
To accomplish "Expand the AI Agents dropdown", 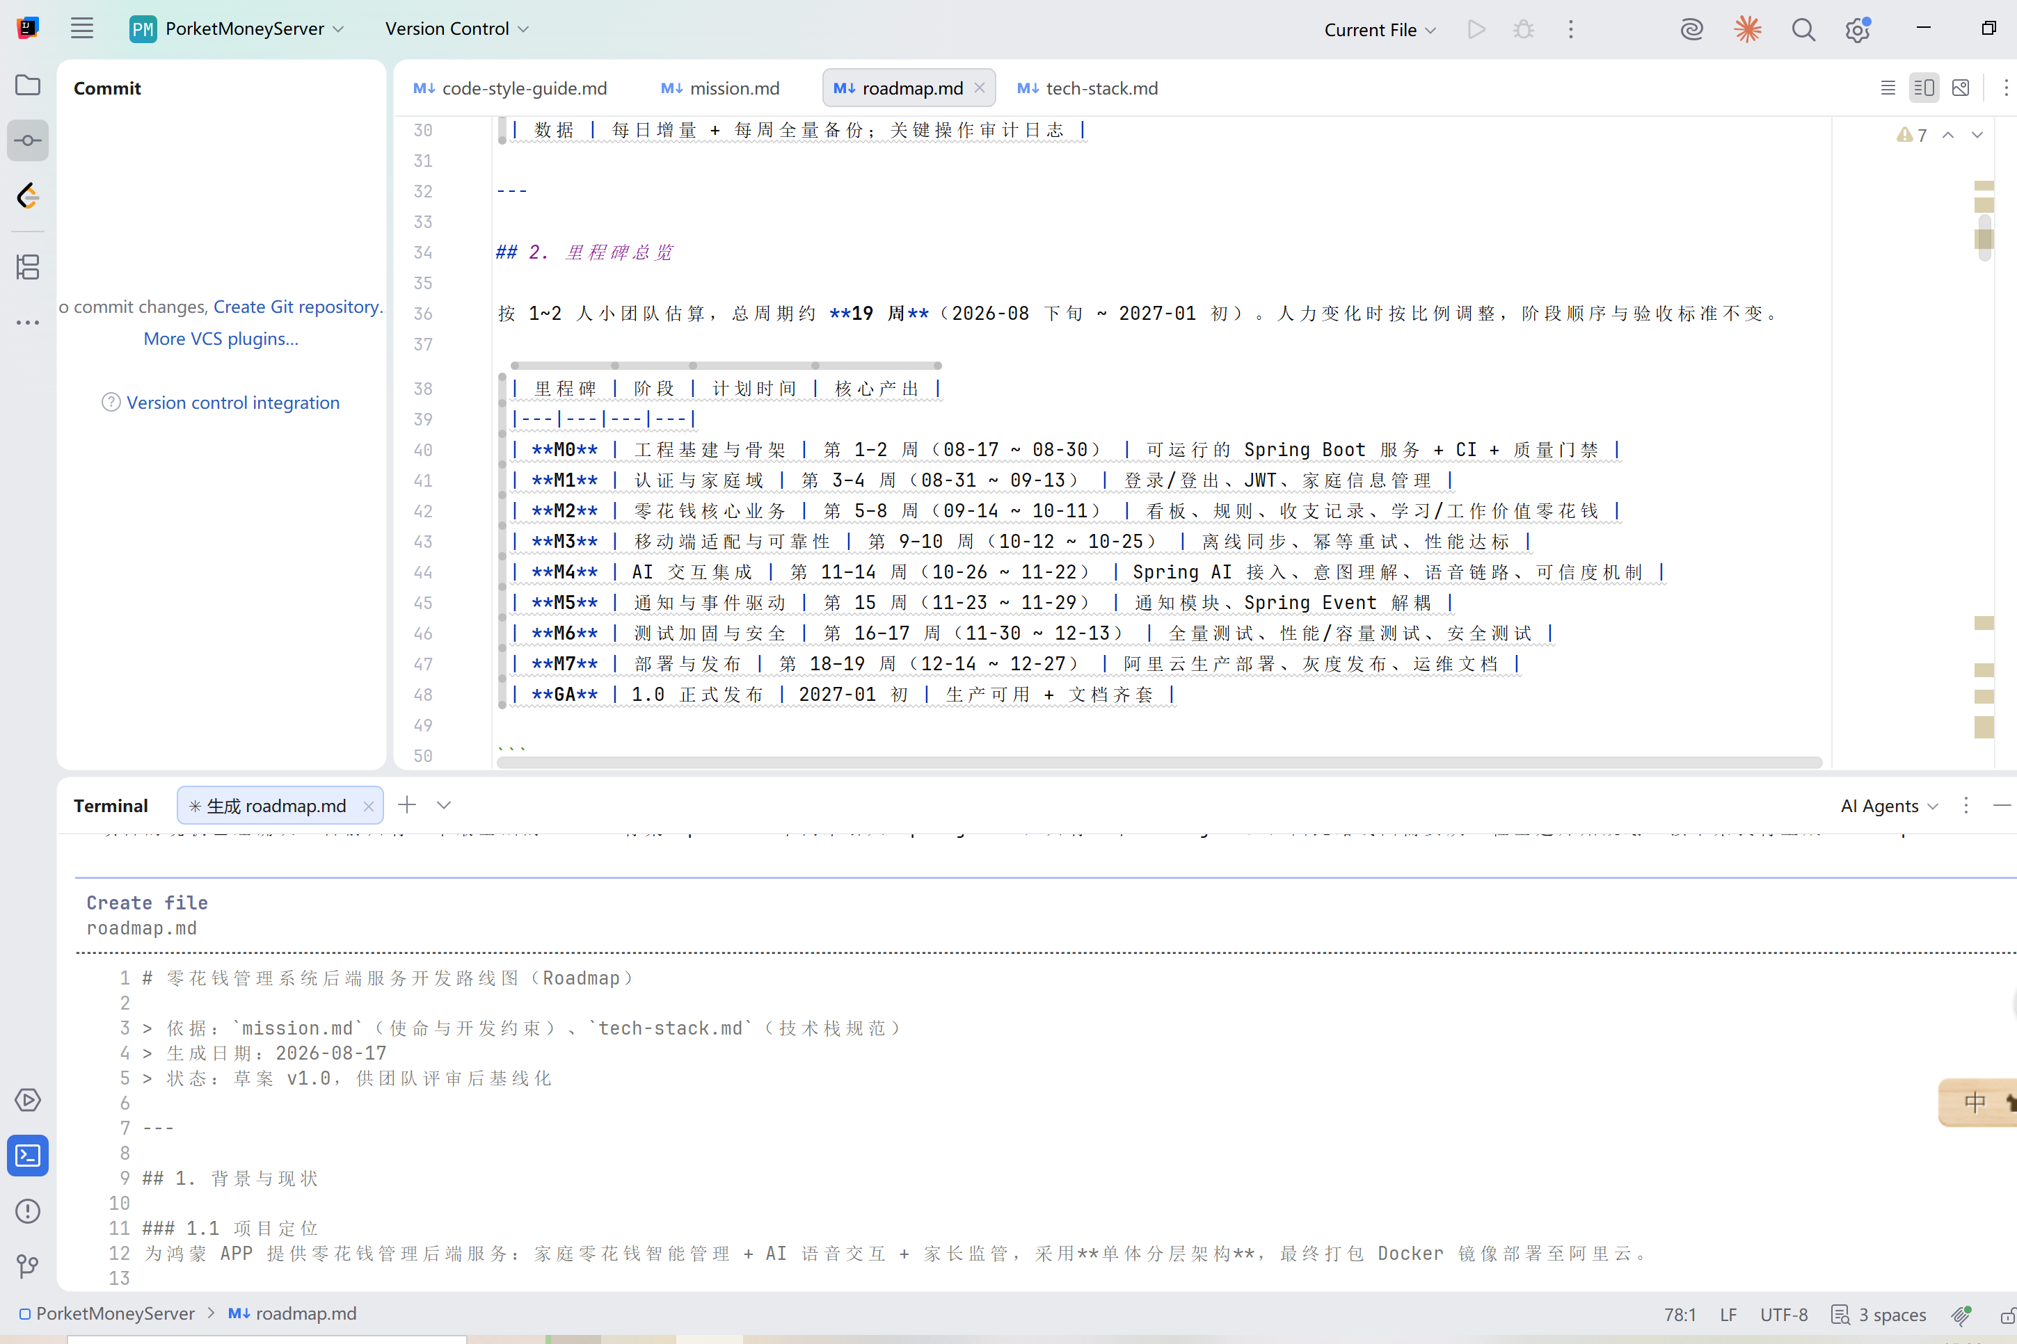I will 1888,806.
